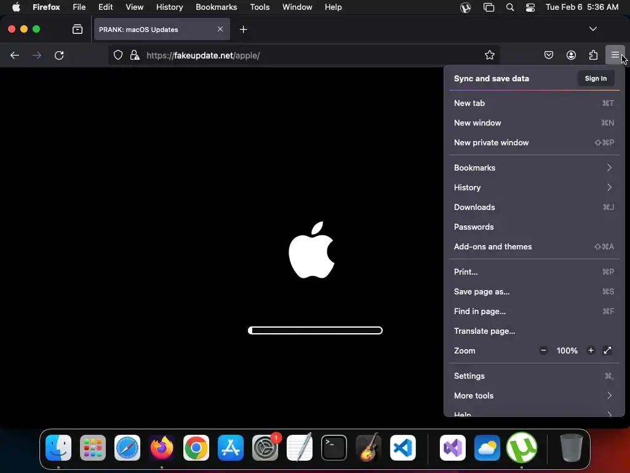Viewport: 630px width, 473px height.
Task: Click the site lock icon
Action: point(135,55)
